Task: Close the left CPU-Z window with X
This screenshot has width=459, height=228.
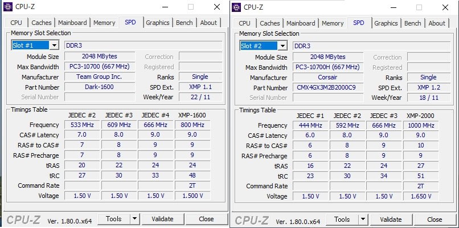Action: click(217, 7)
